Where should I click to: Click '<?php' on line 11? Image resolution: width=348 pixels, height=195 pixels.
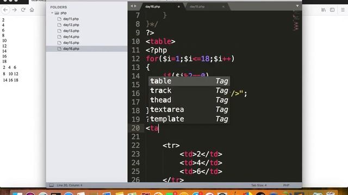click(x=156, y=50)
